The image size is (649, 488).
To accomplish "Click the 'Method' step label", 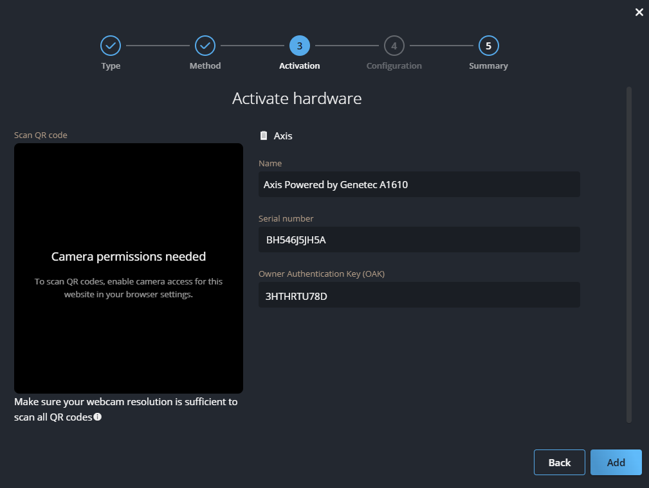I will [205, 66].
